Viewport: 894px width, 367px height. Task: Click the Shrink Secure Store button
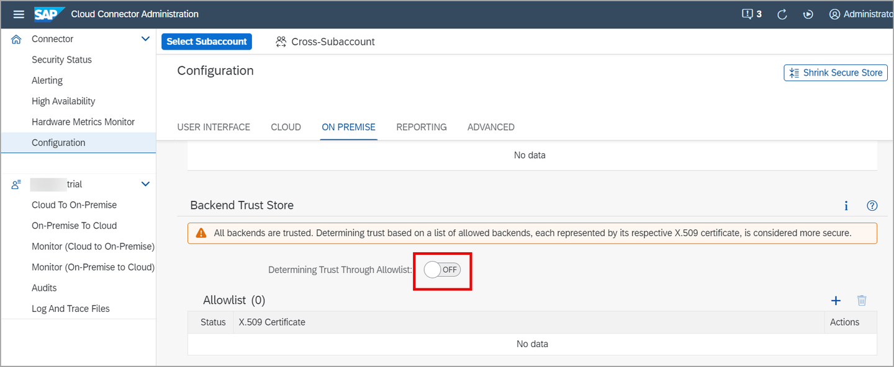[836, 73]
